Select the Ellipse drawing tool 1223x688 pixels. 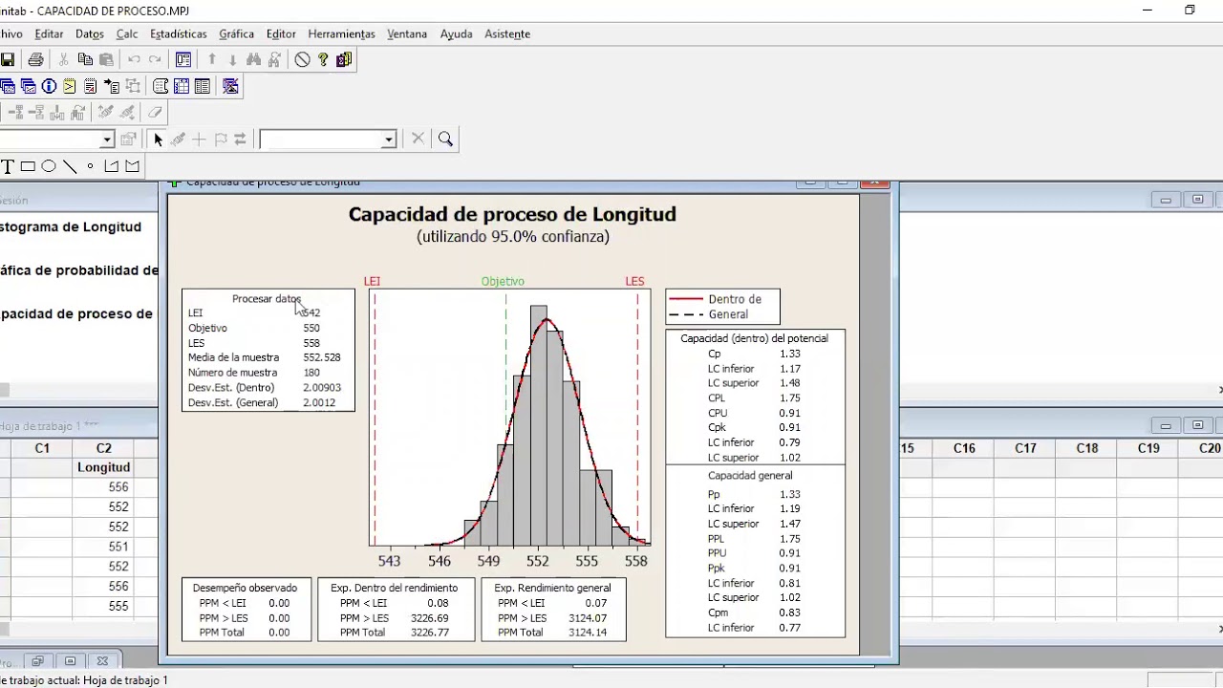[x=49, y=166]
